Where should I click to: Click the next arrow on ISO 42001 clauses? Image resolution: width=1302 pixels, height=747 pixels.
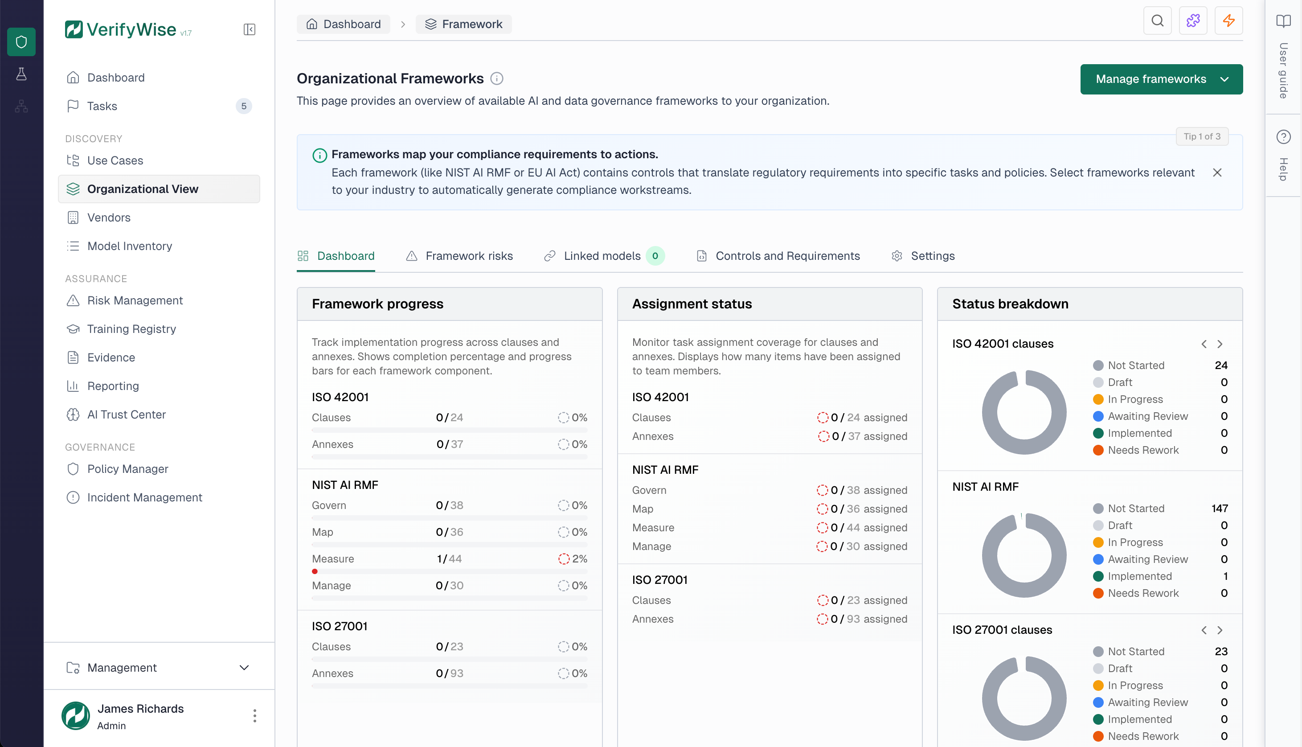tap(1220, 344)
